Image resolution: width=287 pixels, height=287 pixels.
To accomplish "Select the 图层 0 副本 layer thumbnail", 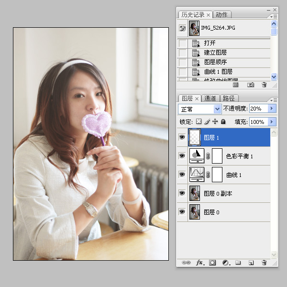I will [195, 193].
